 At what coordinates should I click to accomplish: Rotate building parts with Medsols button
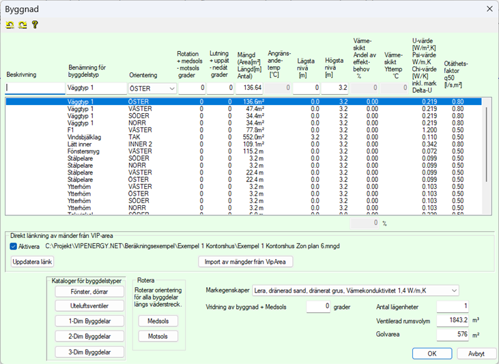coord(158,321)
